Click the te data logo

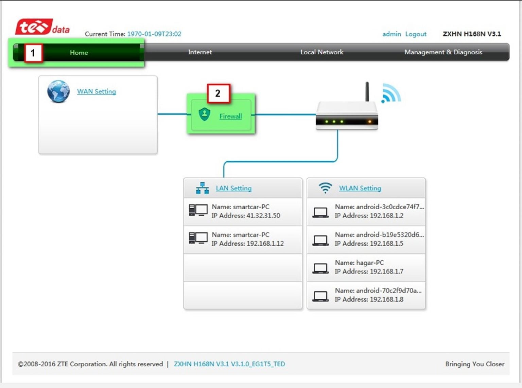point(42,27)
